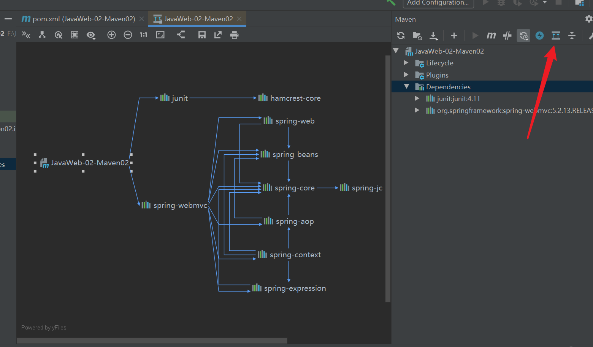Click run-with-coverage icon in top toolbar
593x347 pixels.
[x=517, y=3]
